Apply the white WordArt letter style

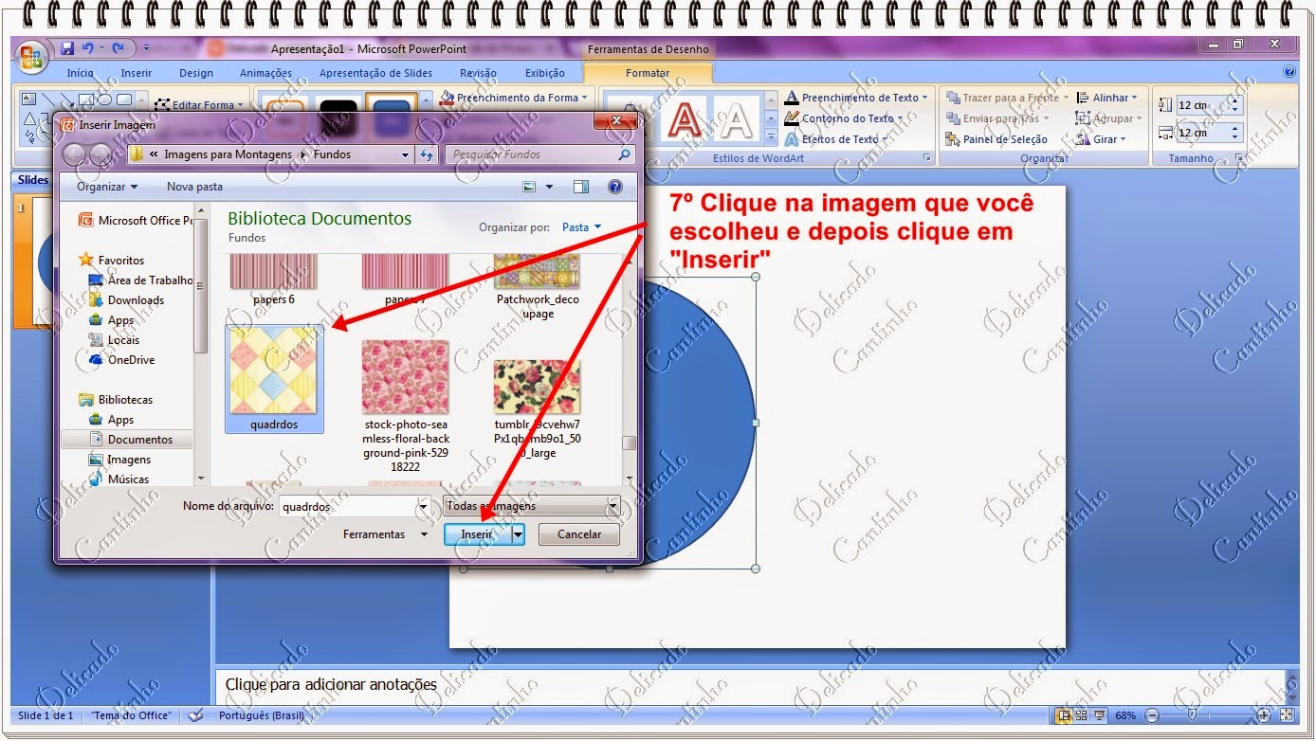736,120
